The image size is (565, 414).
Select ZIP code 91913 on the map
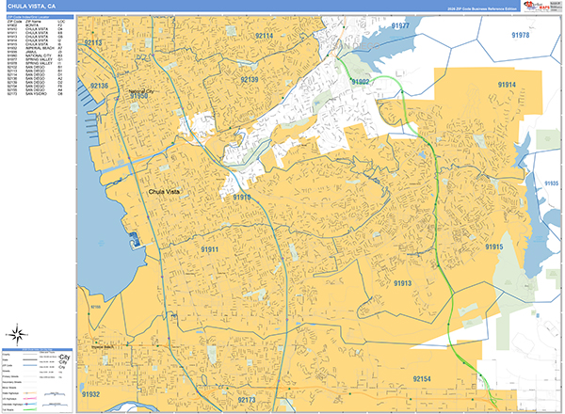(x=403, y=282)
